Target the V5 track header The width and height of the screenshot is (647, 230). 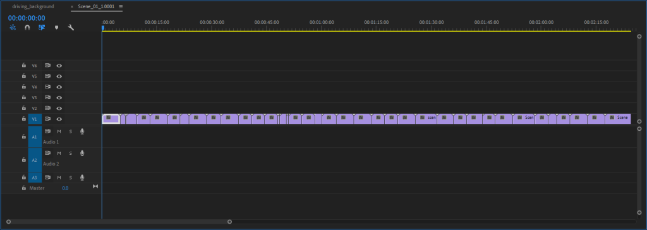tap(35, 76)
